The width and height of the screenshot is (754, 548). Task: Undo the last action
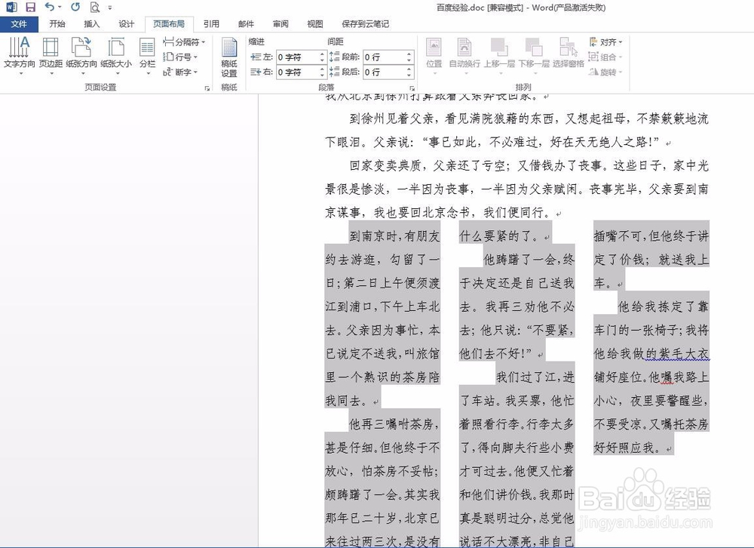(49, 7)
